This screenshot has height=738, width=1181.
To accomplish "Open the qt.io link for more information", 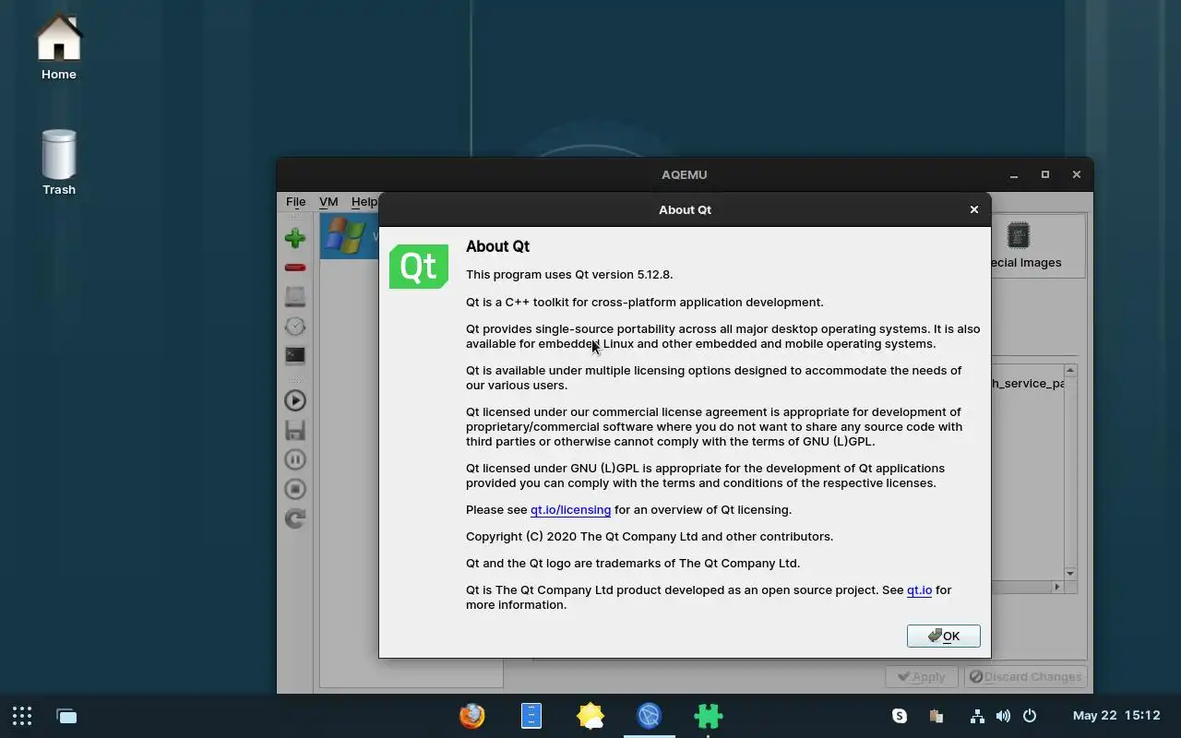I will [919, 589].
